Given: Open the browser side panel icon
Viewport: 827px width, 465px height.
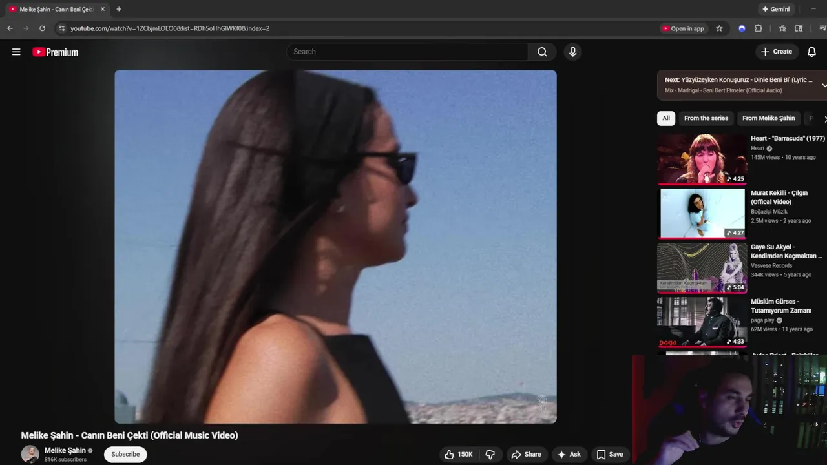Looking at the screenshot, I should (799, 28).
